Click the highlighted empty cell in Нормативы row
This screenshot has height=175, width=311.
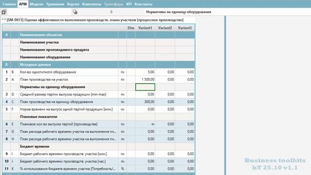pos(145,87)
